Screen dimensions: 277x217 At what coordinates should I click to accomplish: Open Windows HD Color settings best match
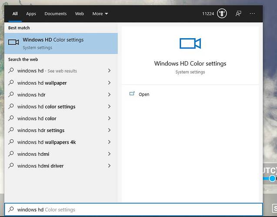(x=61, y=43)
